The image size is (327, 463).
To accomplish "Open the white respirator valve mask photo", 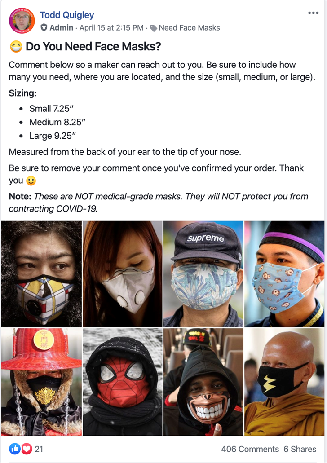I will tap(123, 274).
